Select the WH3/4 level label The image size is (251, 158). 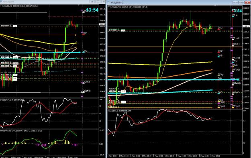click(x=236, y=38)
